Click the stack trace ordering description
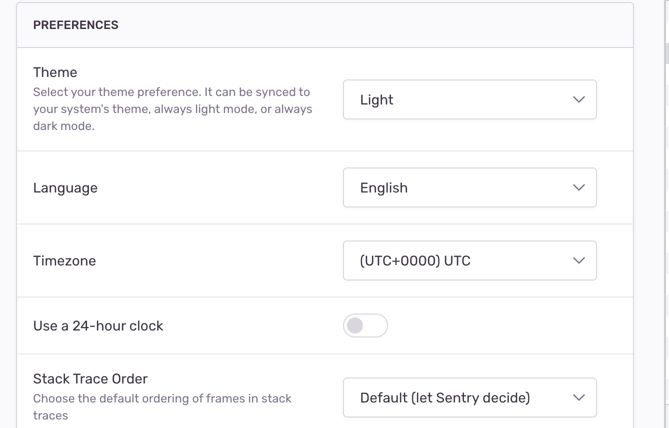The image size is (669, 428). tap(162, 406)
